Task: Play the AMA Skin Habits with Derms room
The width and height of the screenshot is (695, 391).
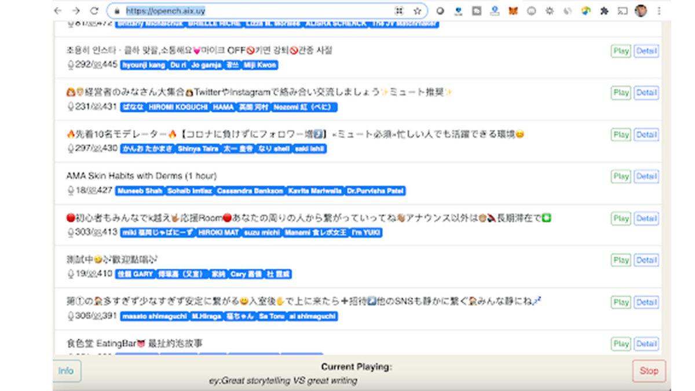Action: coord(621,176)
